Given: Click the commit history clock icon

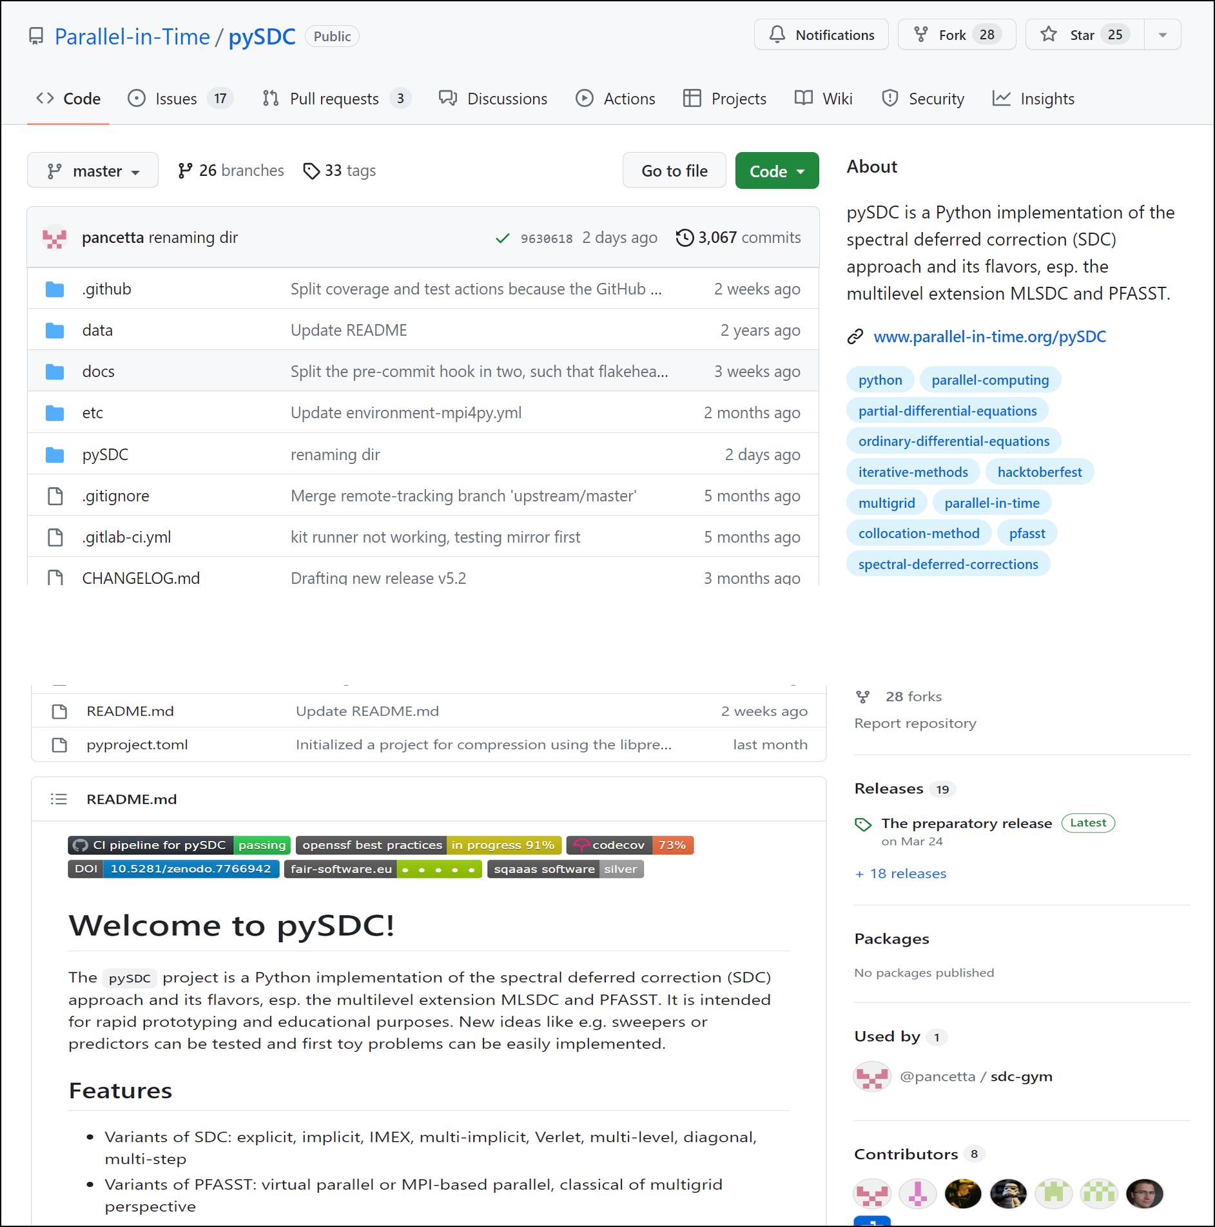Looking at the screenshot, I should [684, 238].
